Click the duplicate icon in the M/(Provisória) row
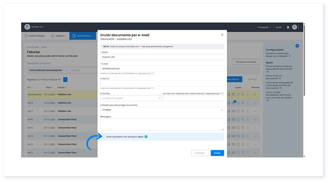 pyautogui.click(x=233, y=95)
